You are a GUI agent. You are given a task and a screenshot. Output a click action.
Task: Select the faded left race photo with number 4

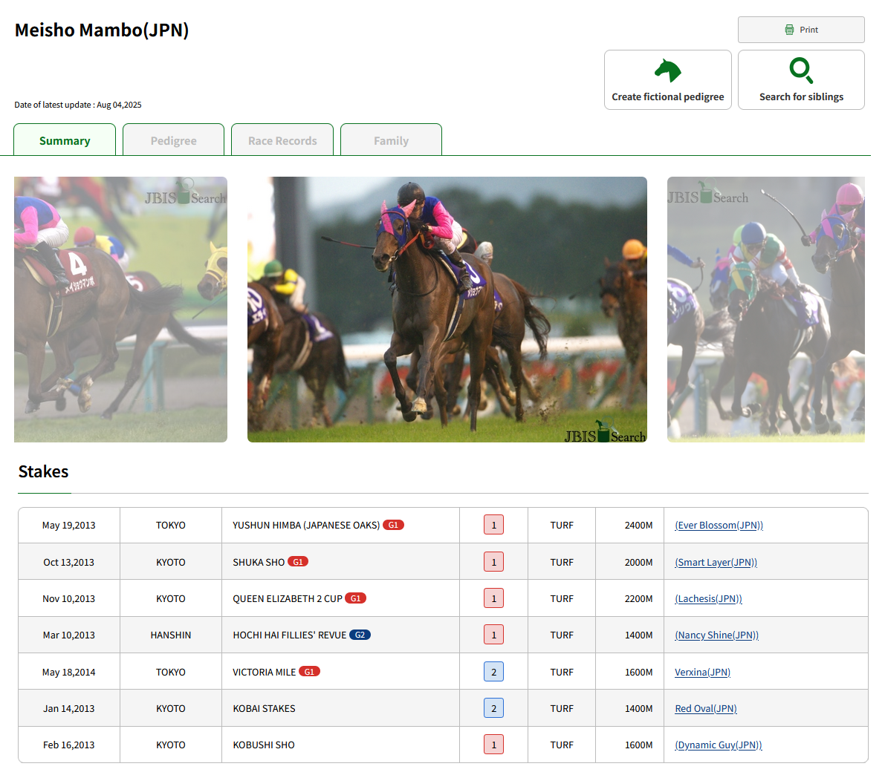(x=121, y=309)
